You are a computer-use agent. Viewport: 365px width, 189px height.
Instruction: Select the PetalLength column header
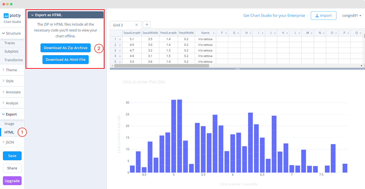coord(168,33)
